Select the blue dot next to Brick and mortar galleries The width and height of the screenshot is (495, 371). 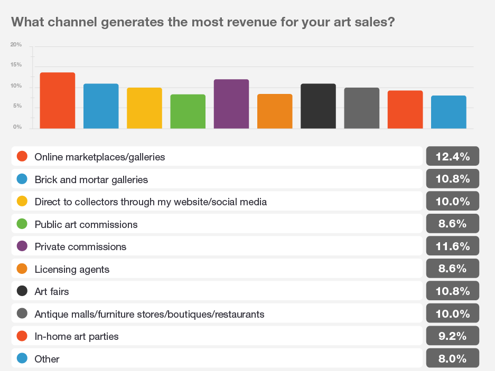22,179
